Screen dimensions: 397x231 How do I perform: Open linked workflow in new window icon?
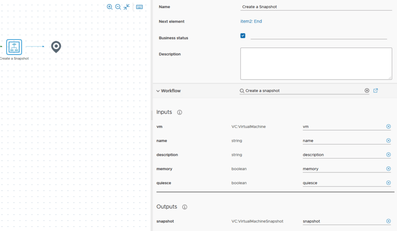376,91
